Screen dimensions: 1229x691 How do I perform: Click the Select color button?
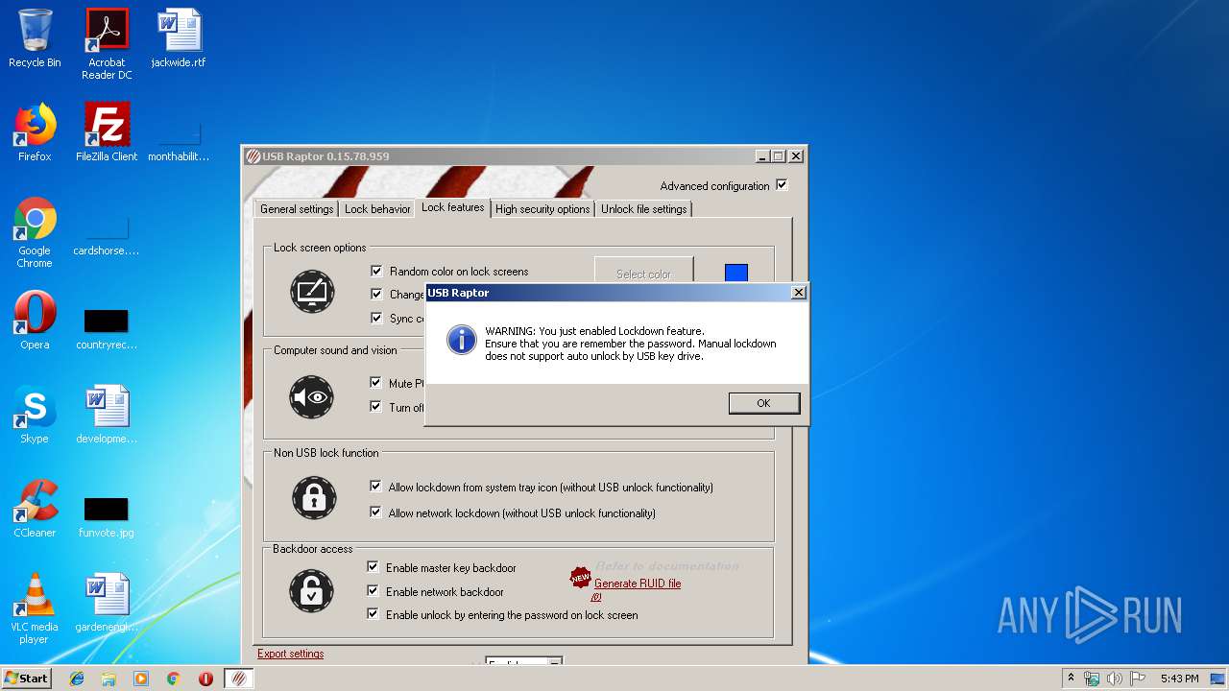pyautogui.click(x=643, y=274)
